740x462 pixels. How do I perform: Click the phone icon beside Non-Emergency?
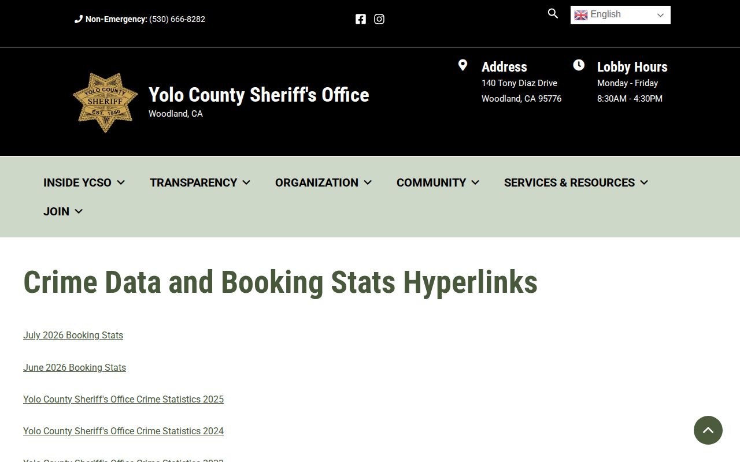point(79,19)
